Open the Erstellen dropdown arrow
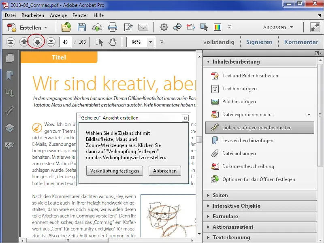 46,28
